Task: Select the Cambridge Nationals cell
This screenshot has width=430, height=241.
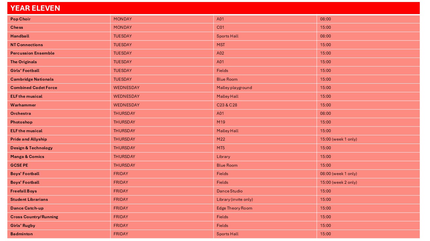Action: coord(32,79)
